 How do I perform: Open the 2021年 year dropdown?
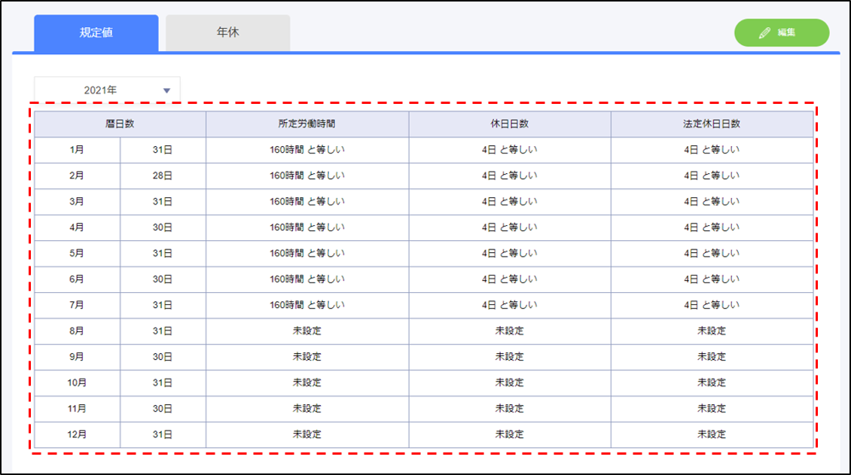(x=107, y=90)
